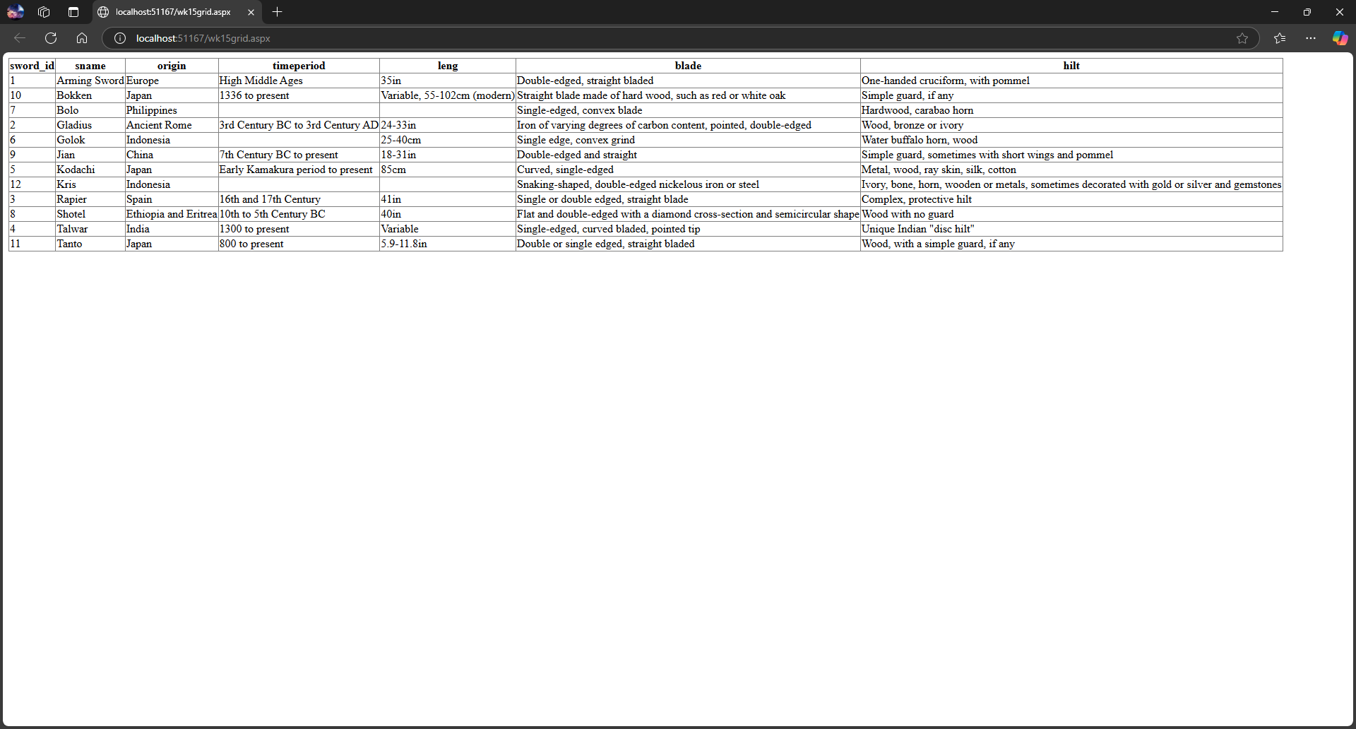
Task: Click the Early Kamakura period to present cell
Action: pyautogui.click(x=299, y=170)
